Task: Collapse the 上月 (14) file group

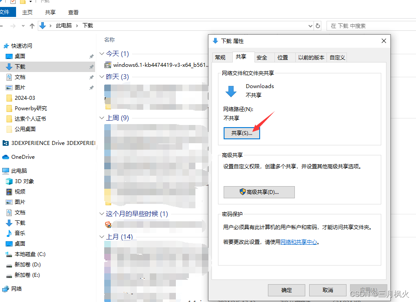Action: (102, 236)
